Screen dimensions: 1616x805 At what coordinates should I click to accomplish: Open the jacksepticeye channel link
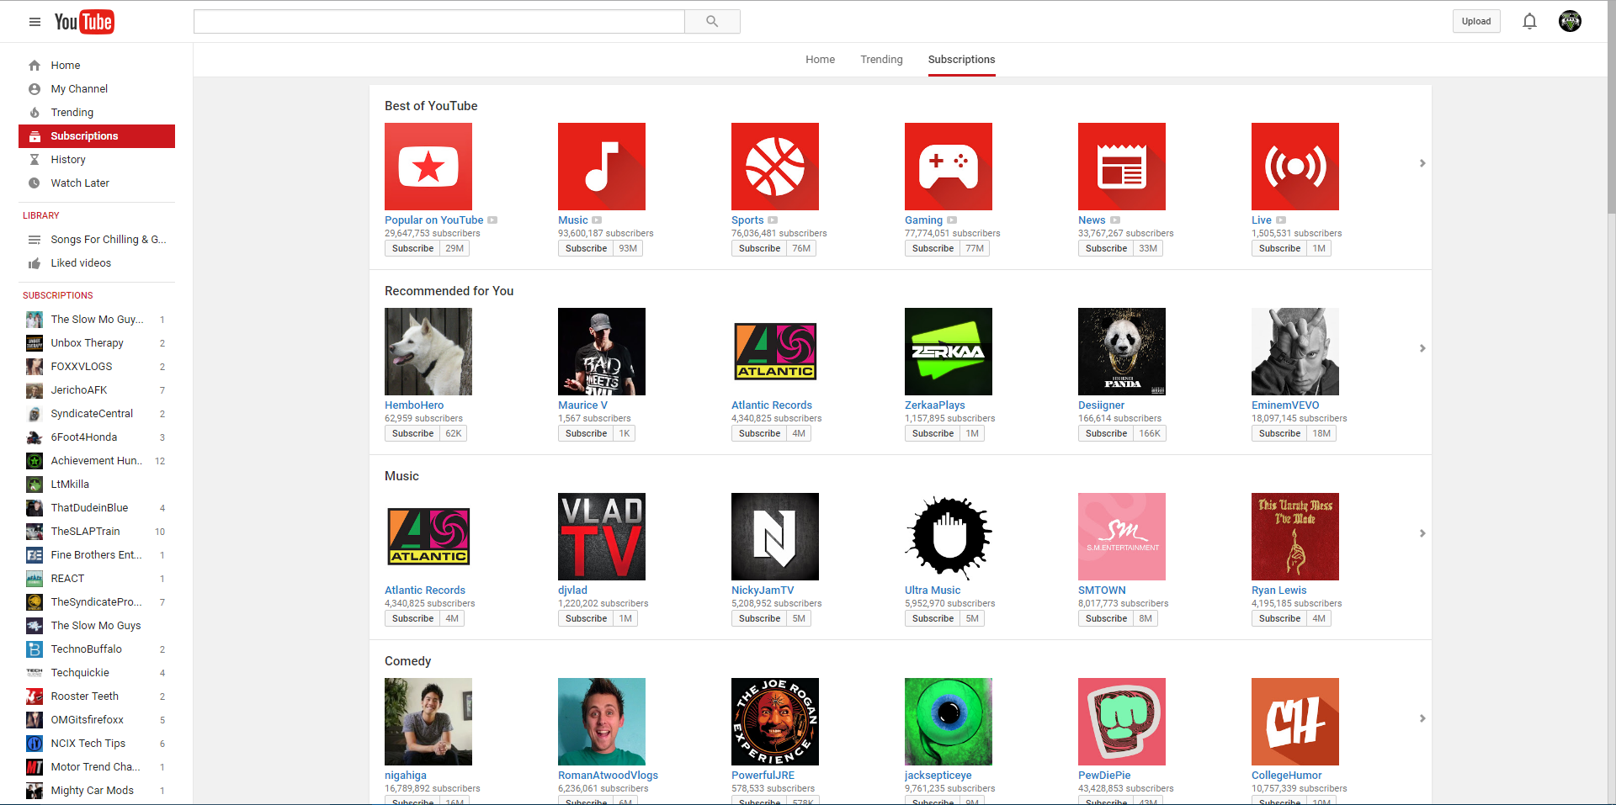pyautogui.click(x=938, y=776)
